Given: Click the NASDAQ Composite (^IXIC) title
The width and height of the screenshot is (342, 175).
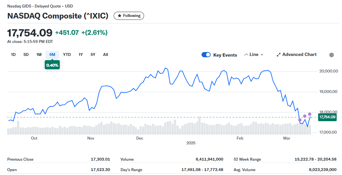Looking at the screenshot, I should (x=58, y=16).
